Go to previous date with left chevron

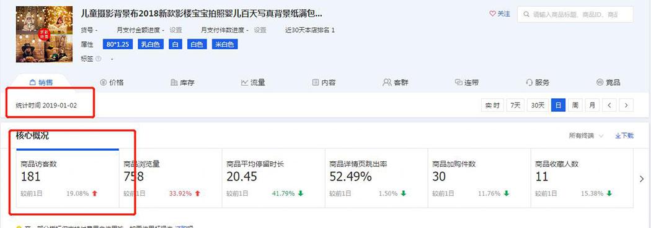pyautogui.click(x=609, y=105)
